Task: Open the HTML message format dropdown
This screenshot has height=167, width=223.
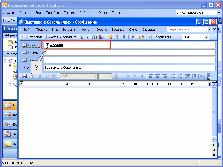Action: point(206,37)
